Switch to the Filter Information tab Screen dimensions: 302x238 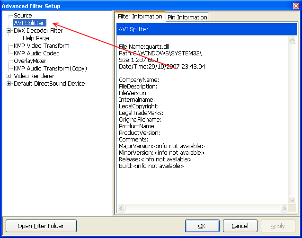click(x=140, y=17)
